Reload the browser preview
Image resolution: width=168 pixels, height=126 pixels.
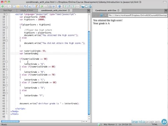102,15
